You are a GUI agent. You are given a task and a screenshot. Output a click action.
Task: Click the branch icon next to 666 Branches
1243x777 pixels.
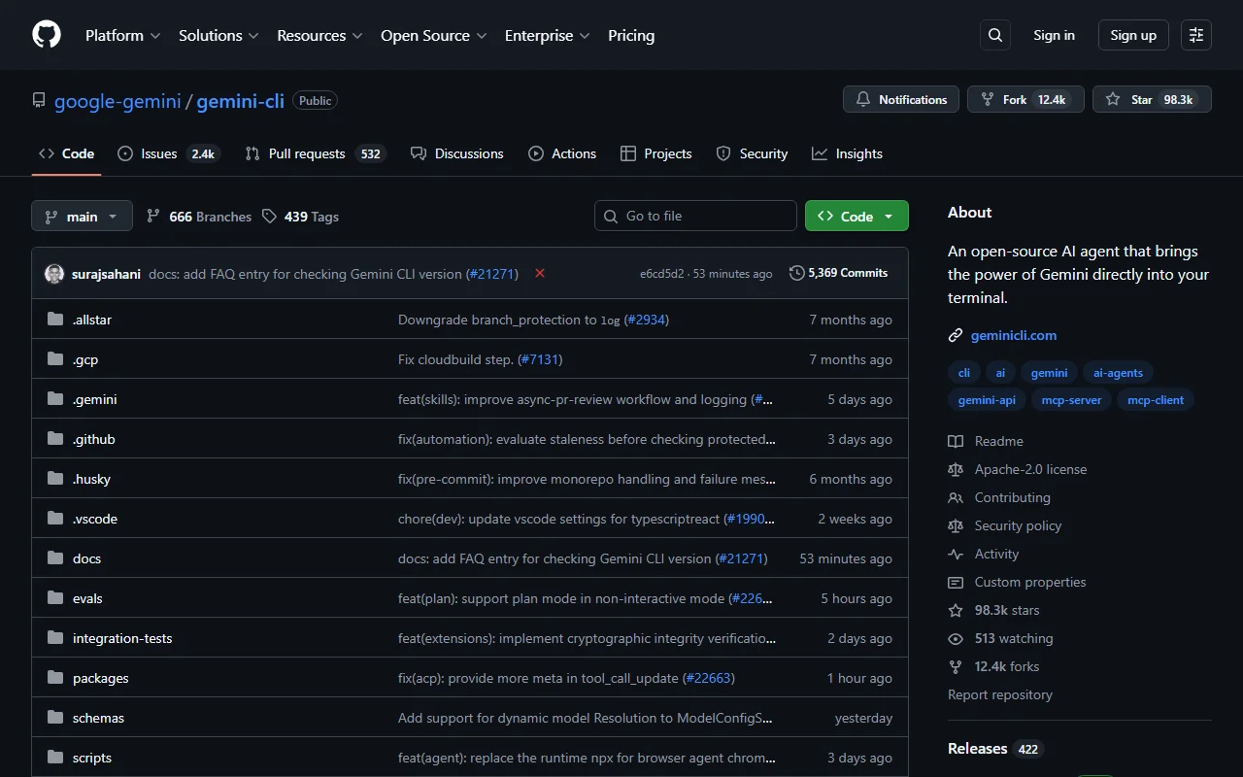point(153,216)
